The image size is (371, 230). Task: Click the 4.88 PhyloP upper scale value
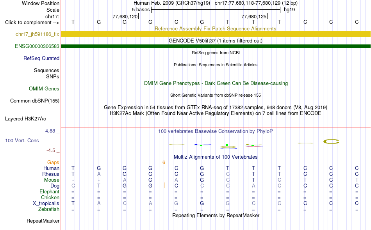tap(50, 131)
